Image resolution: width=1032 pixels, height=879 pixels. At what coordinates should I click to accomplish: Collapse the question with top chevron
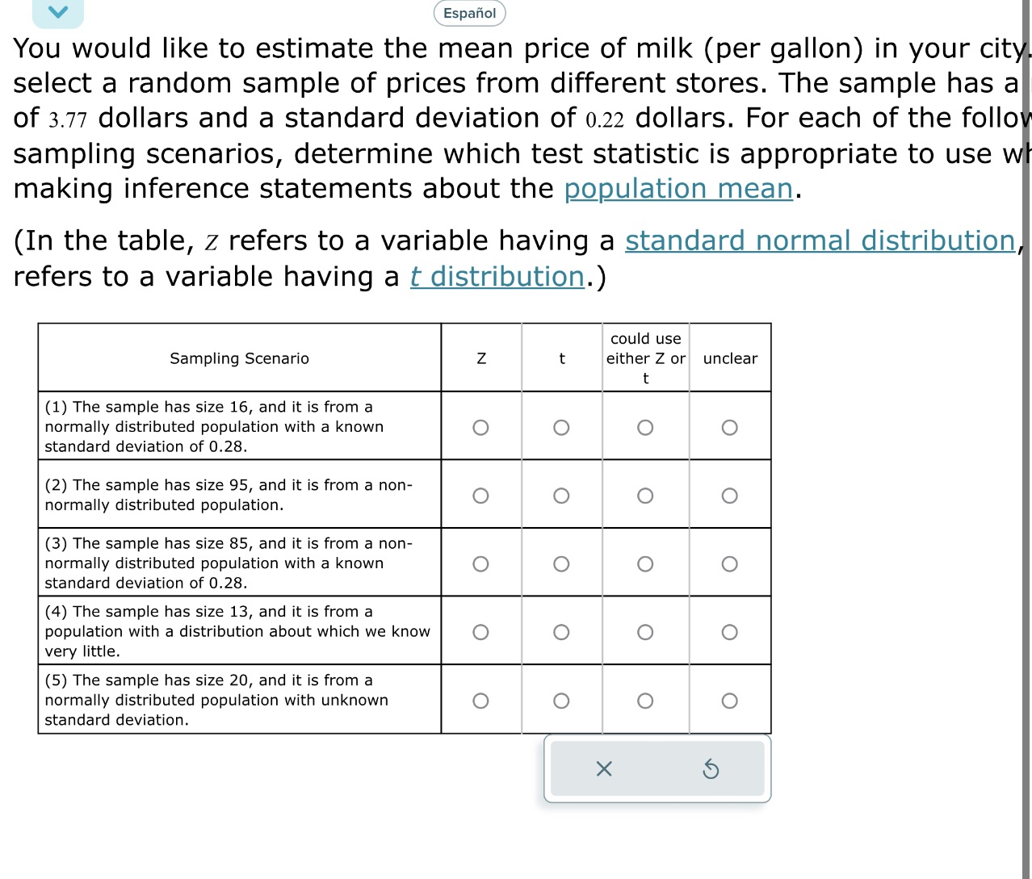coord(57,11)
